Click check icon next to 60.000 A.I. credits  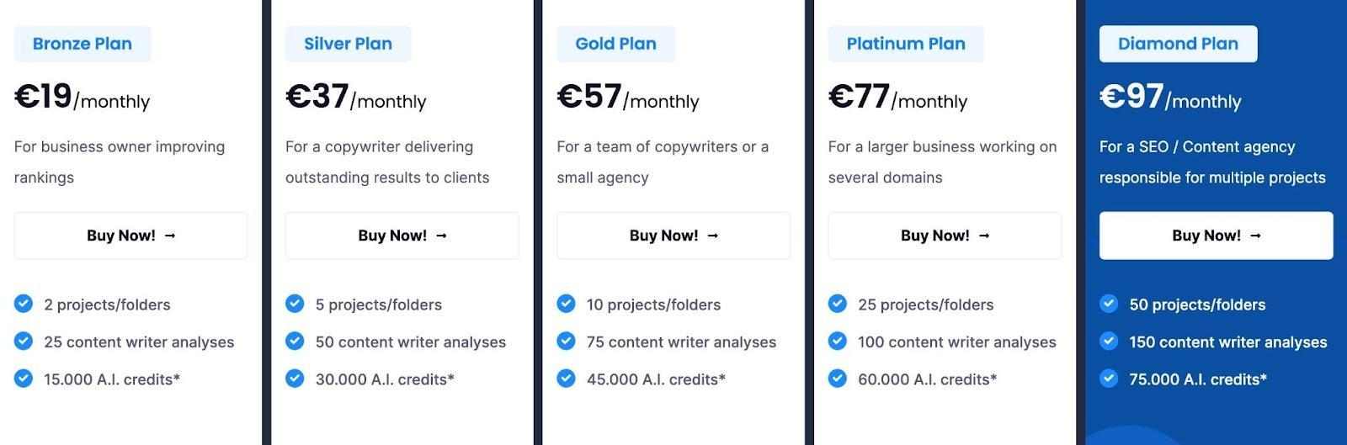(838, 379)
